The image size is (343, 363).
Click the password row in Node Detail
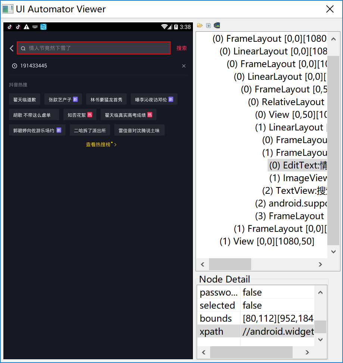256,293
